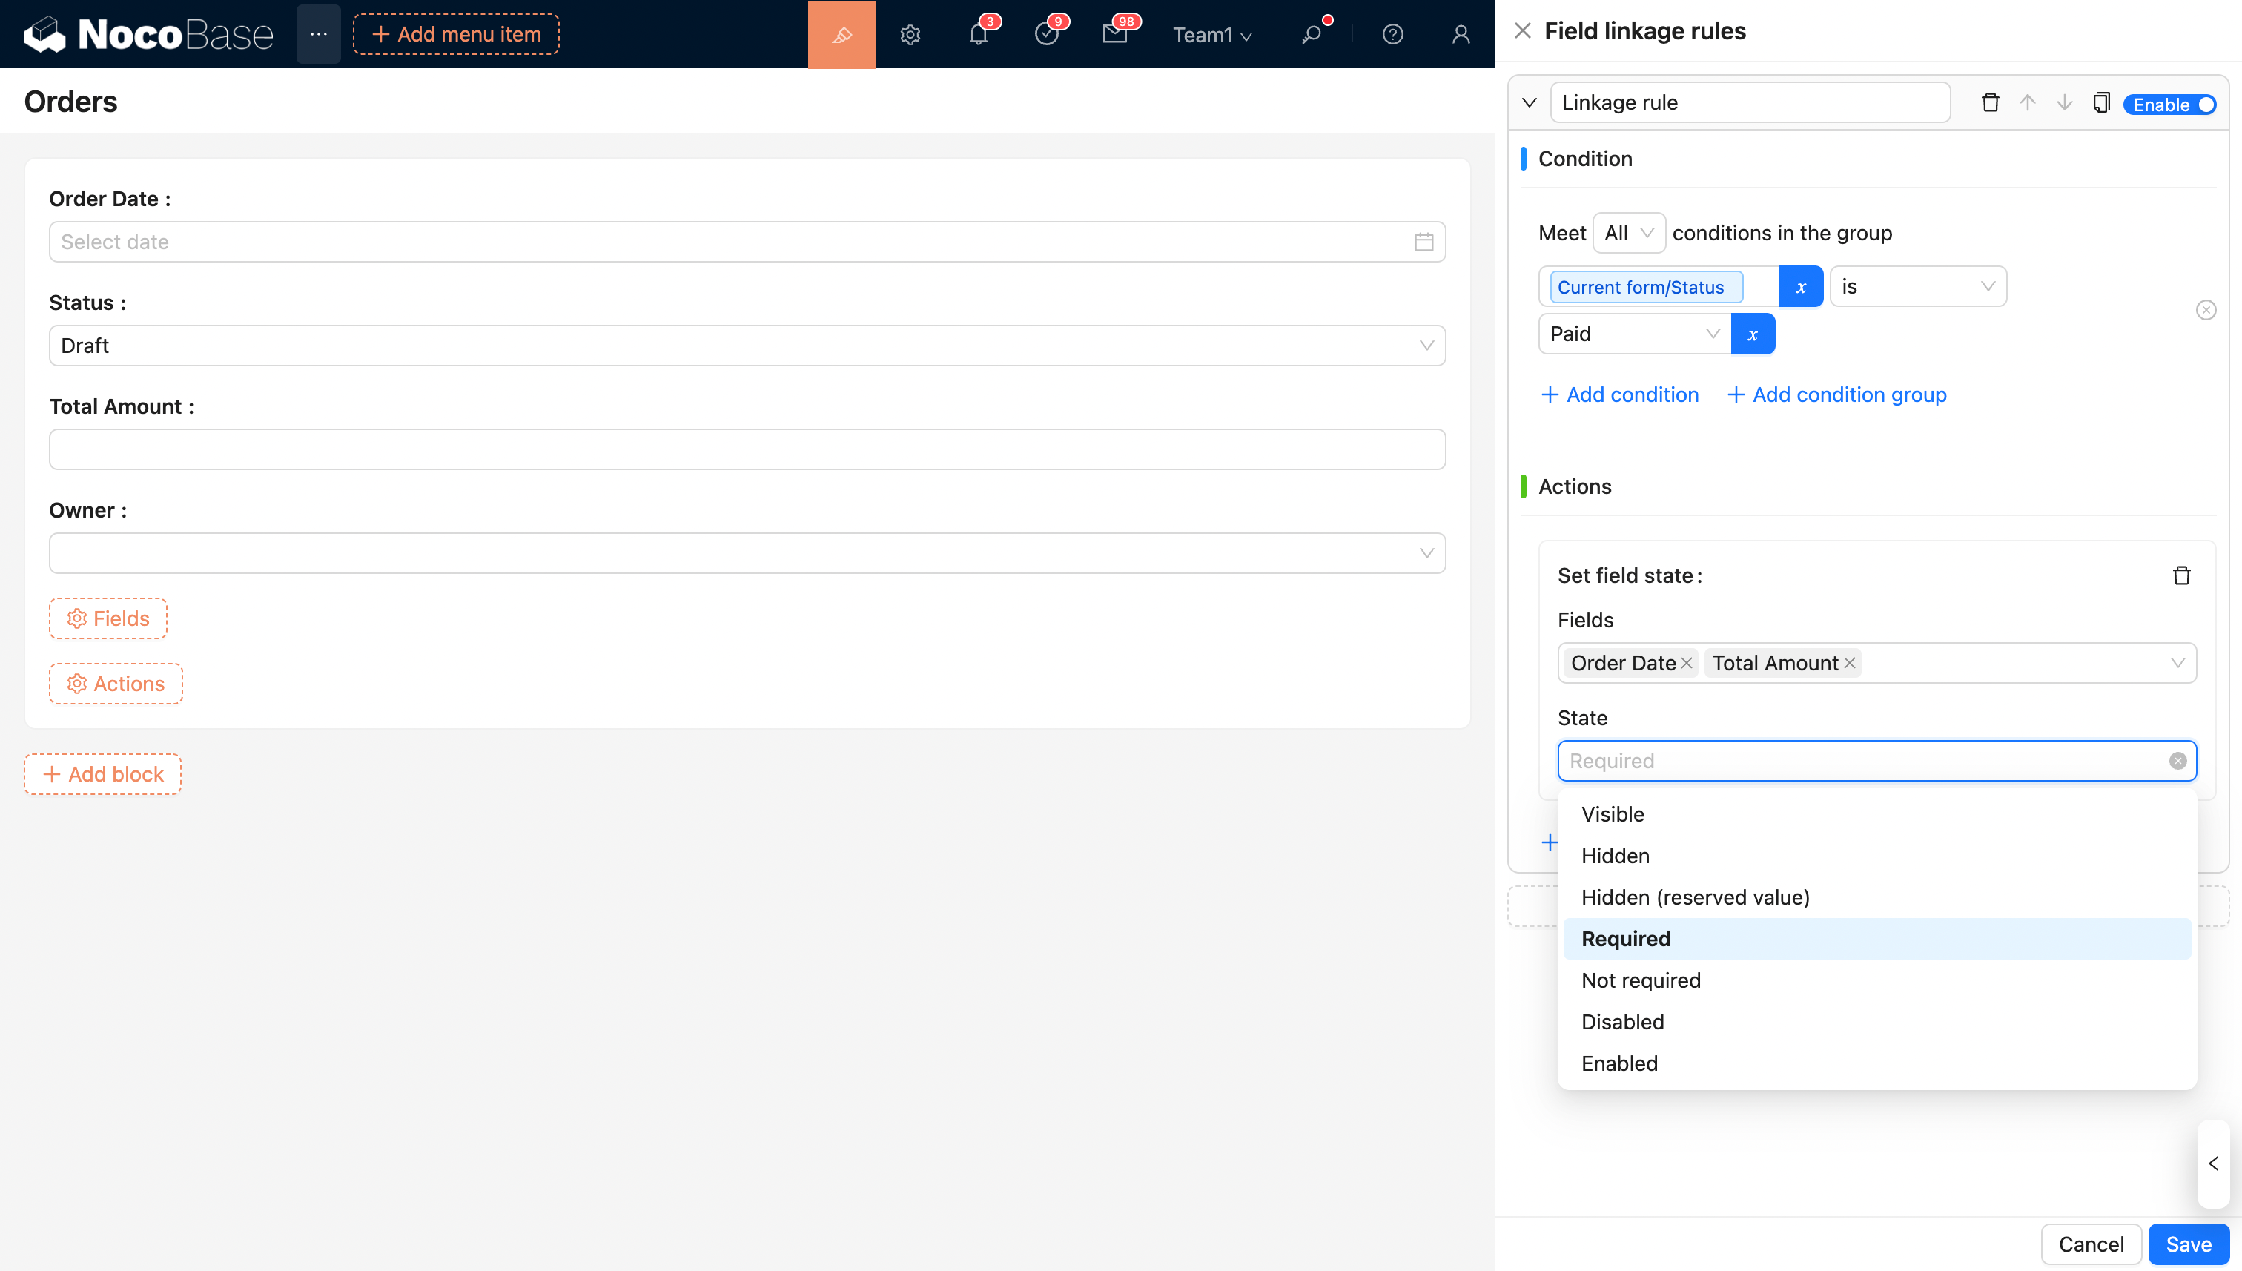Click the Total Amount input field
The width and height of the screenshot is (2242, 1271).
coord(746,449)
